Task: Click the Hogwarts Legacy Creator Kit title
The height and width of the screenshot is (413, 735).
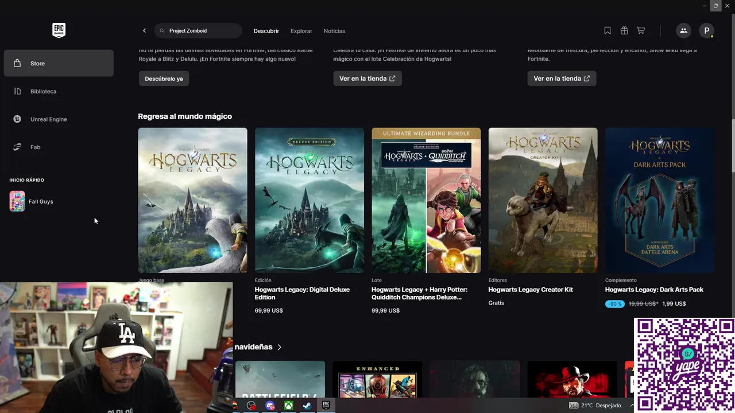Action: coord(531,290)
